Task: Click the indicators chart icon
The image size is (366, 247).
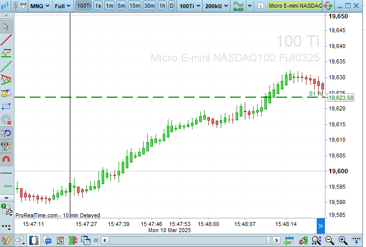Action: tap(238, 6)
